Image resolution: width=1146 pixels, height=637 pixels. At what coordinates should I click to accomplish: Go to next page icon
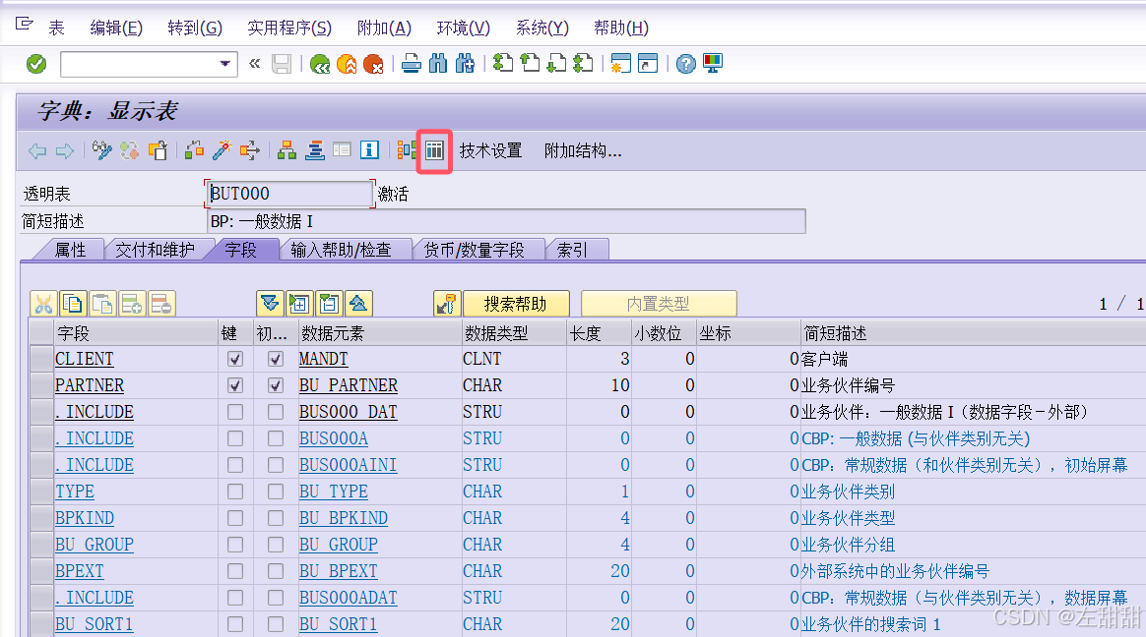pos(556,64)
